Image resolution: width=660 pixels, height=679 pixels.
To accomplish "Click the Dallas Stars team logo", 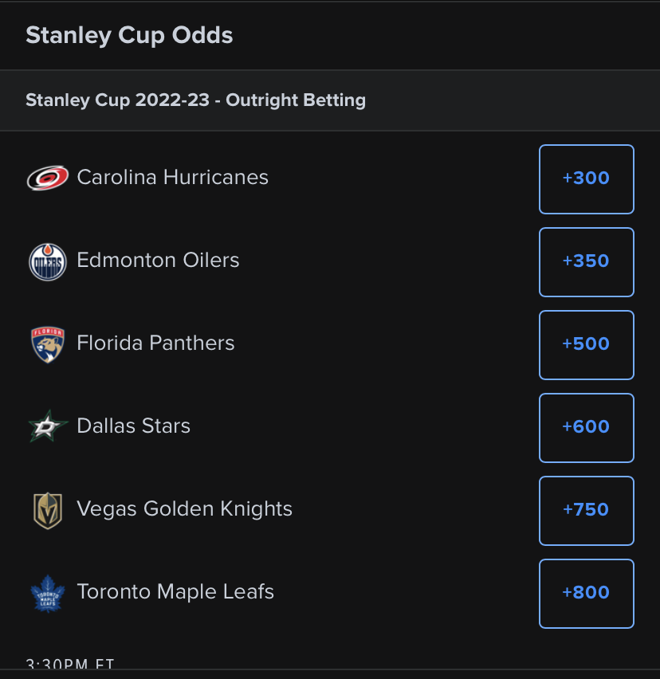I will coord(48,426).
